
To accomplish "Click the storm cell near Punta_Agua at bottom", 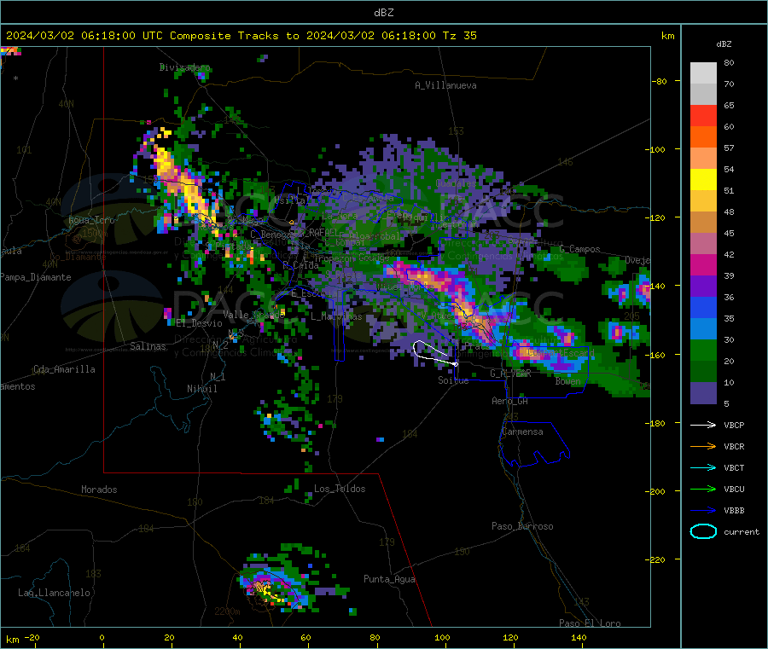I will pos(274,588).
